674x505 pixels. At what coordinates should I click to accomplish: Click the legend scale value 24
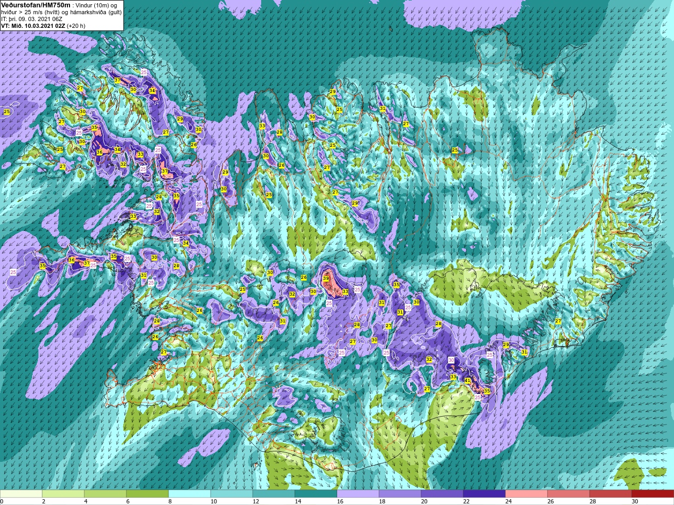pyautogui.click(x=509, y=501)
